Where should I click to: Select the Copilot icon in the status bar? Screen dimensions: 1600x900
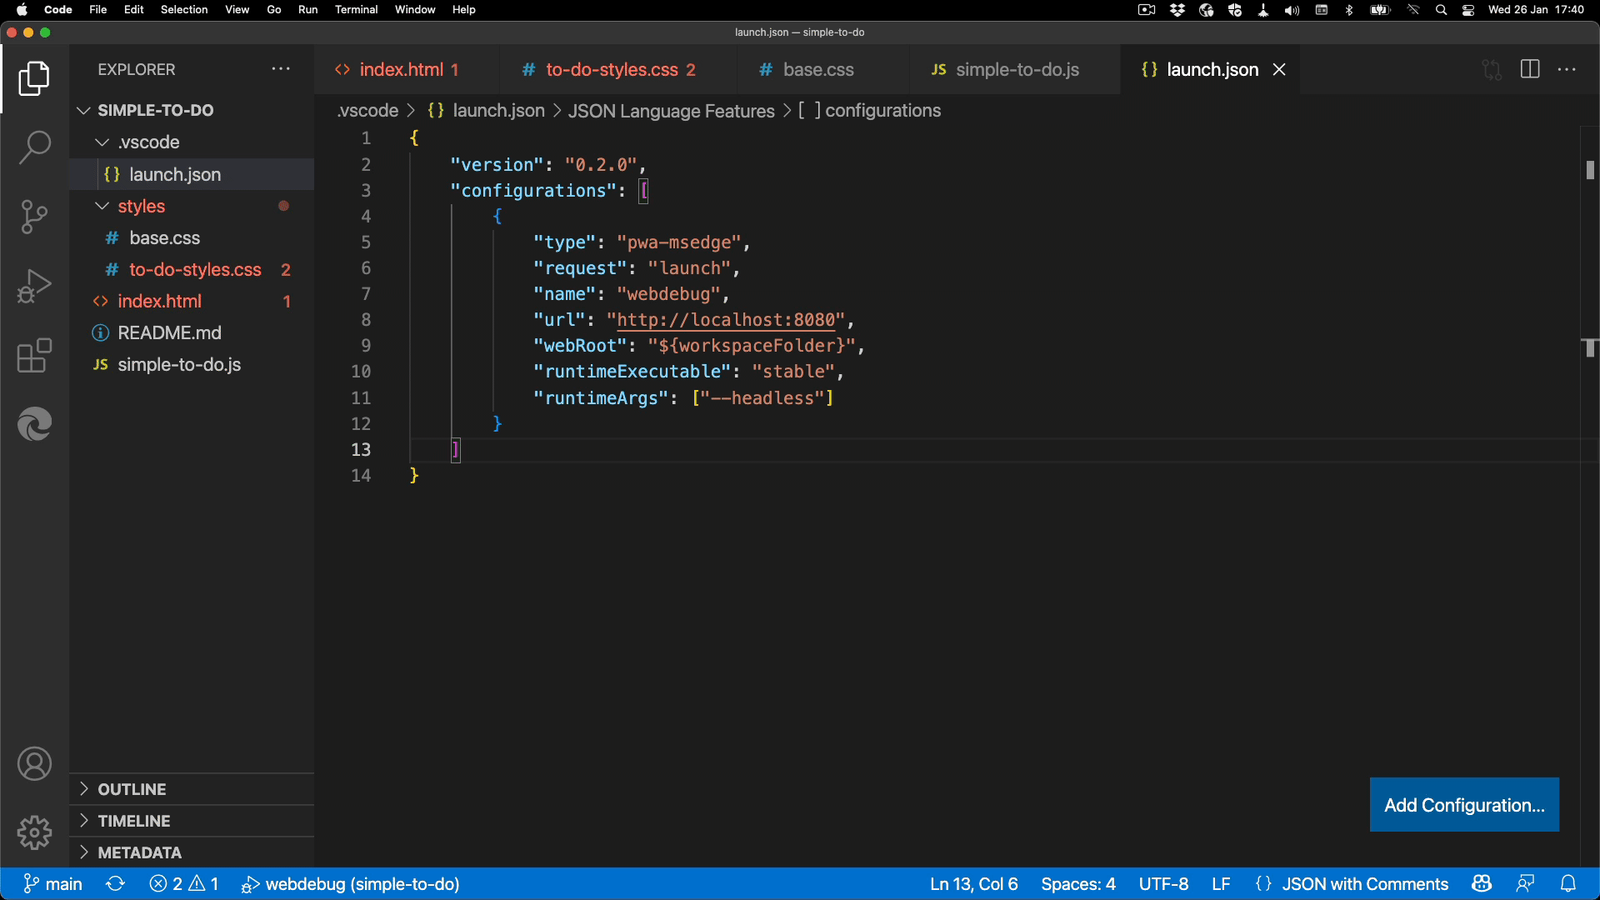tap(1482, 883)
